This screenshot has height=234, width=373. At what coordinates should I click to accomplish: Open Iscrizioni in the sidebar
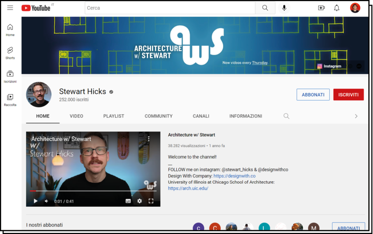click(10, 77)
